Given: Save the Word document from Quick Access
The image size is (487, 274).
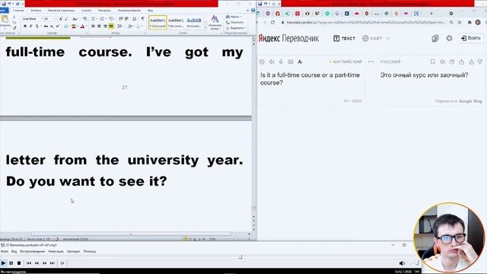Looking at the screenshot, I should (x=4, y=4).
